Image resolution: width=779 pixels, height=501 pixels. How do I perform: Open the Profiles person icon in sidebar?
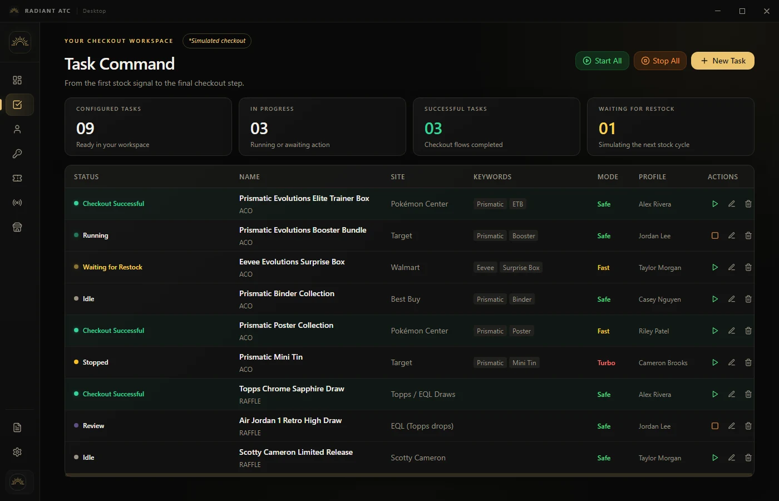[17, 129]
